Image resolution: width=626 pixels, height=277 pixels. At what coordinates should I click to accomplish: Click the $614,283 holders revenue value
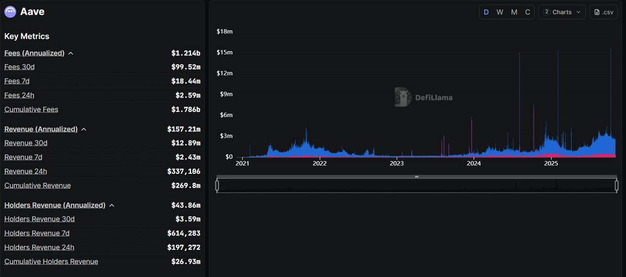pos(184,233)
